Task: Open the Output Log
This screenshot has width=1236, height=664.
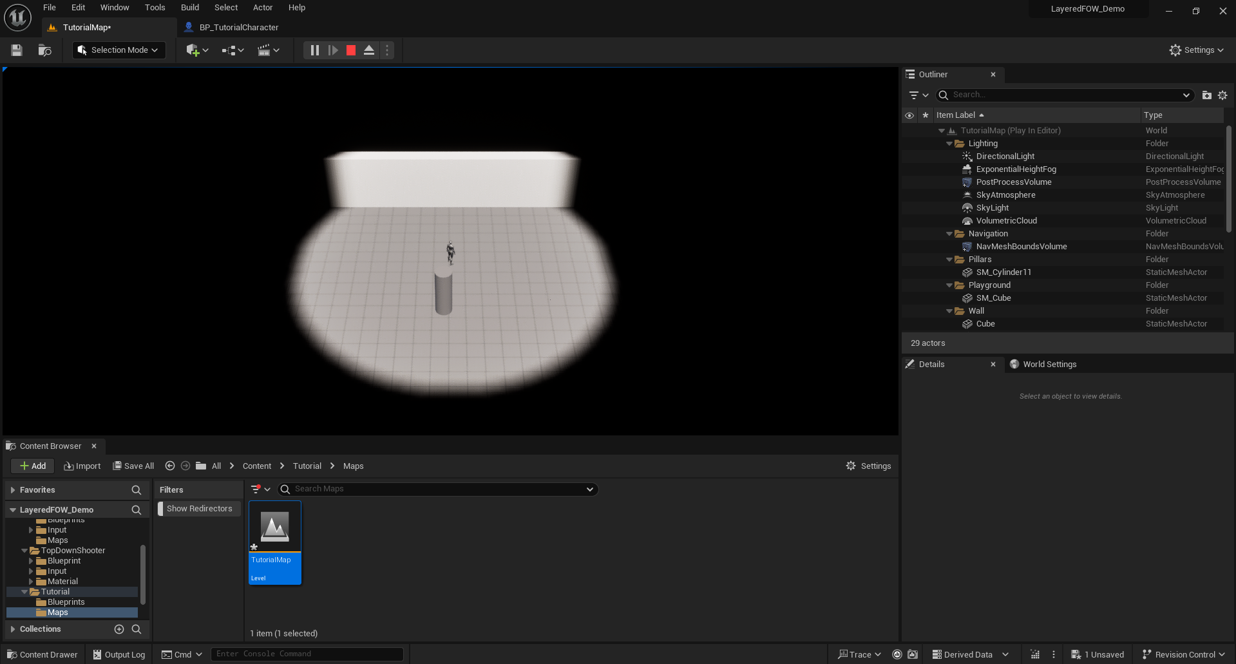Action: point(119,655)
